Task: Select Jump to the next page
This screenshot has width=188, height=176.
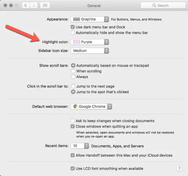Action: (73, 86)
